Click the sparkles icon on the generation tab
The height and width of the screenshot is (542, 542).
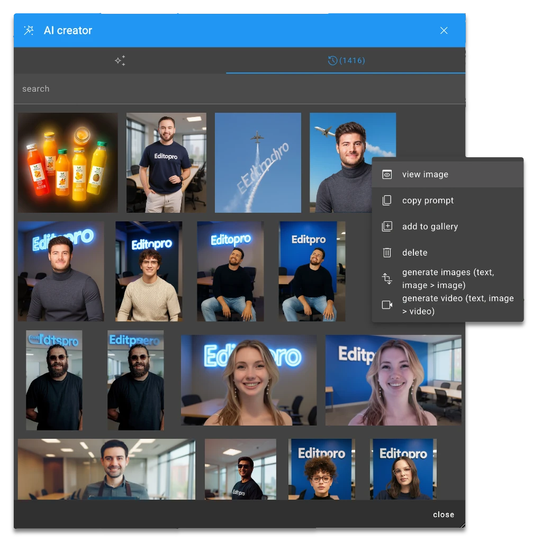(x=120, y=60)
